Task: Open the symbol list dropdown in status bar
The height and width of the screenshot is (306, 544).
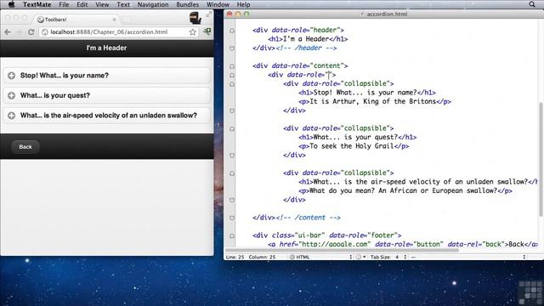Action: 468,257
